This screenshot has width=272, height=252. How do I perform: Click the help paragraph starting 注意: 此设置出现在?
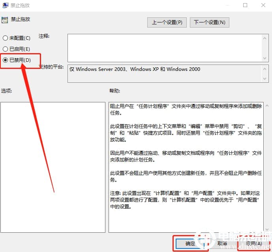tap(185, 200)
